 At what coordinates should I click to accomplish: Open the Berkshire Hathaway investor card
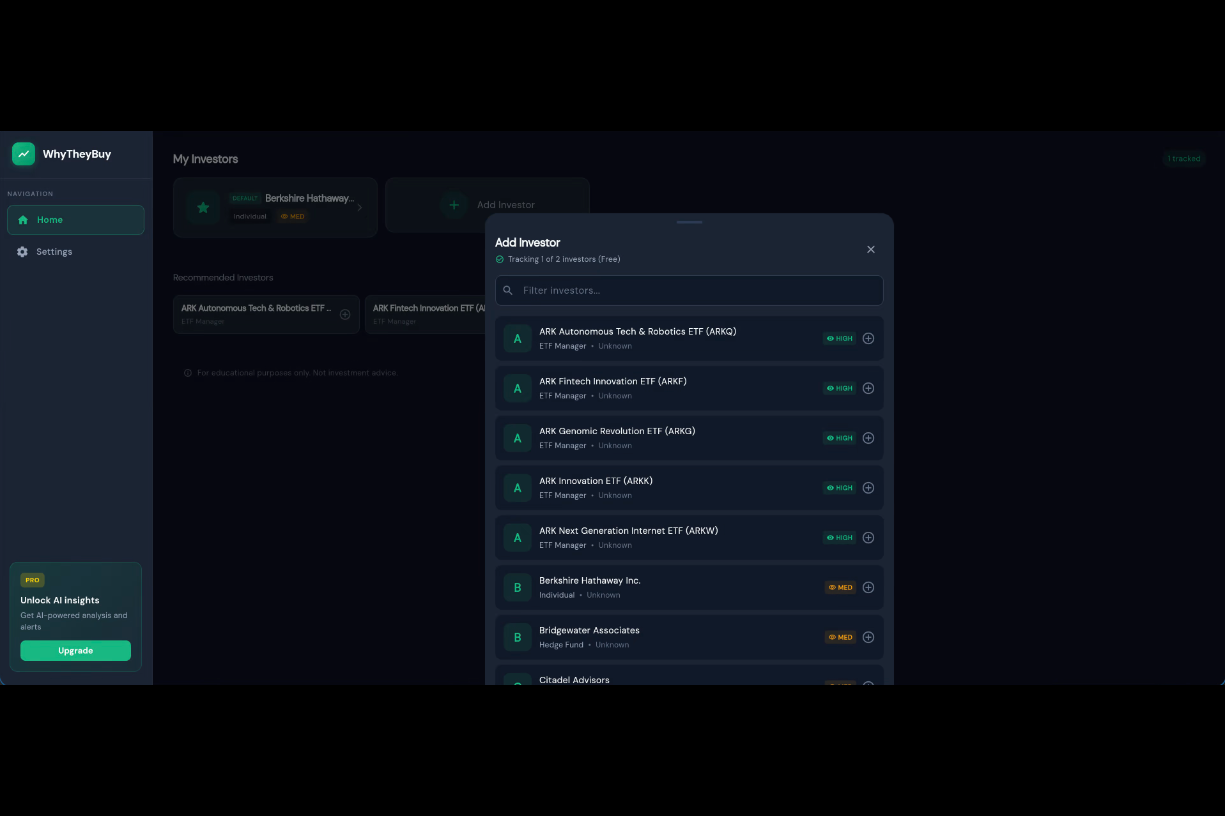click(275, 208)
